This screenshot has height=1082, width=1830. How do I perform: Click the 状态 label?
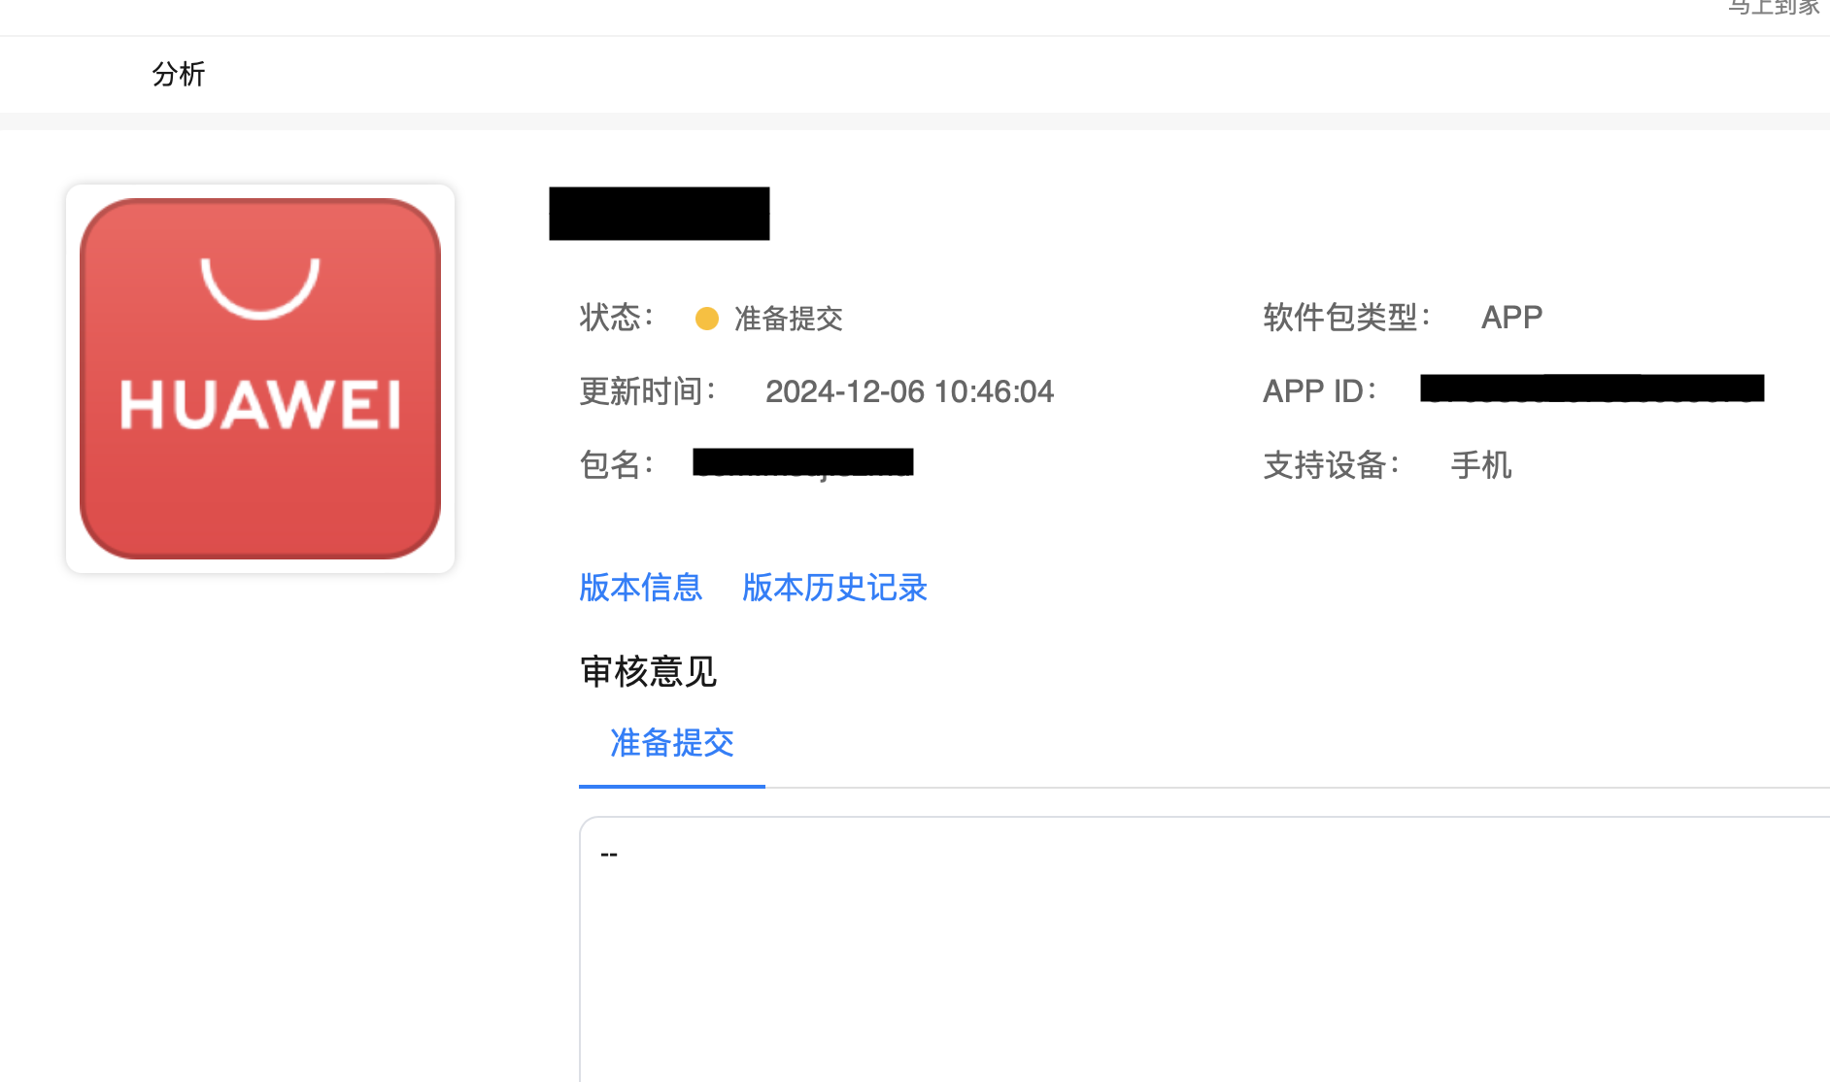(x=617, y=318)
